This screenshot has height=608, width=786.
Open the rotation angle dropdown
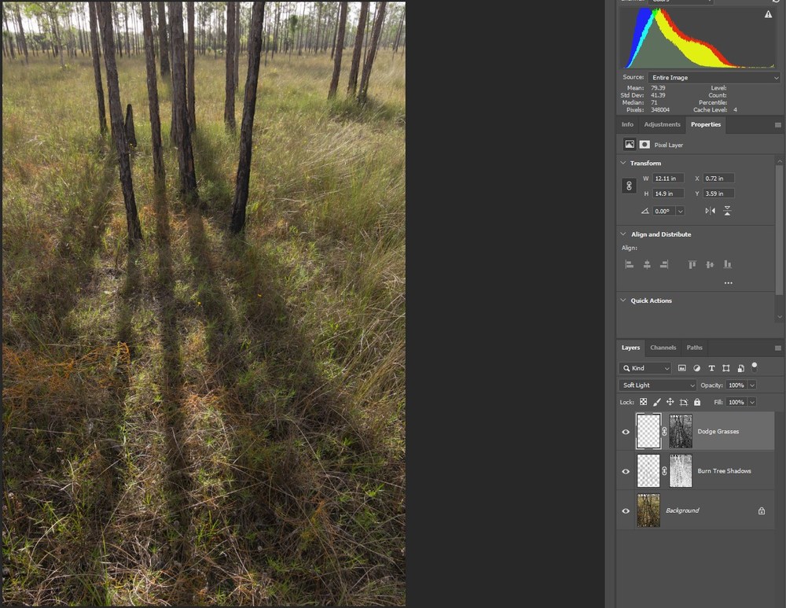(680, 212)
